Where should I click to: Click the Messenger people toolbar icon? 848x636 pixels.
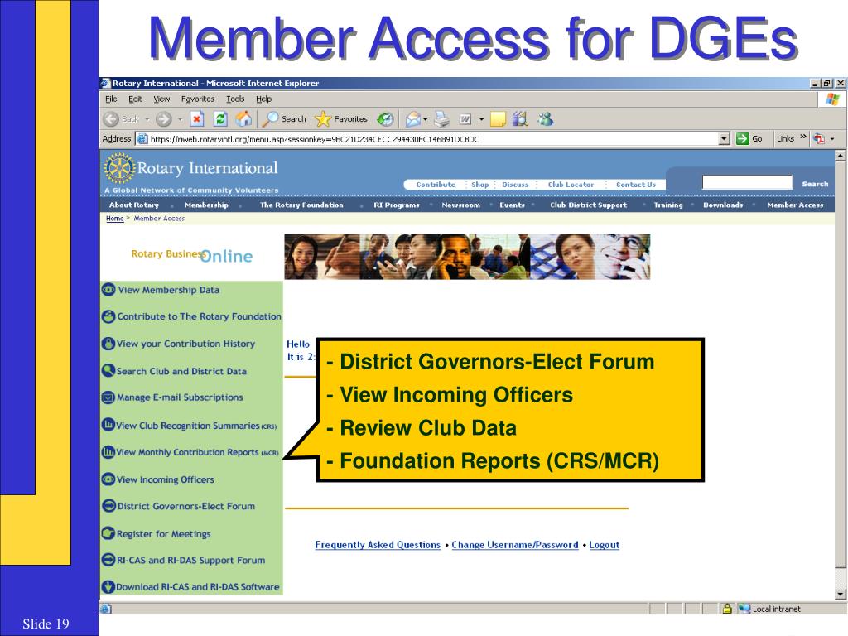coord(545,119)
